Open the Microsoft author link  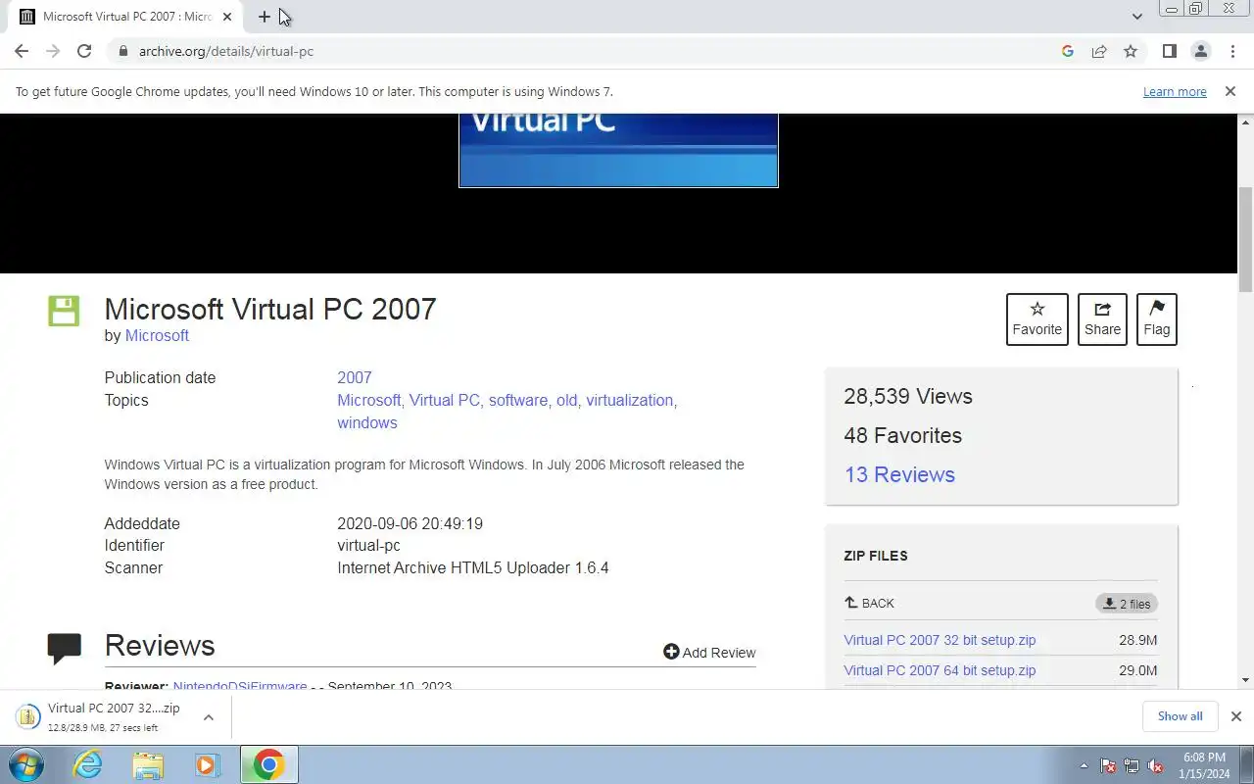click(x=157, y=335)
